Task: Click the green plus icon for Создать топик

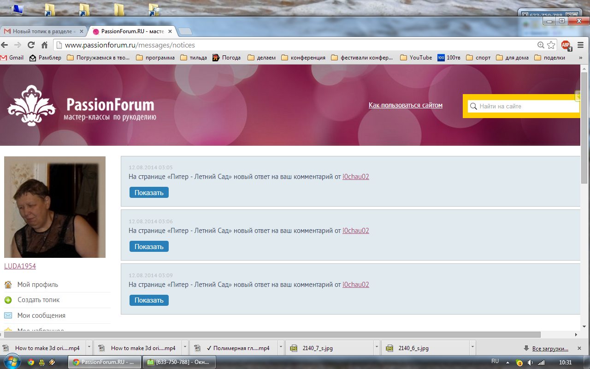Action: click(8, 300)
